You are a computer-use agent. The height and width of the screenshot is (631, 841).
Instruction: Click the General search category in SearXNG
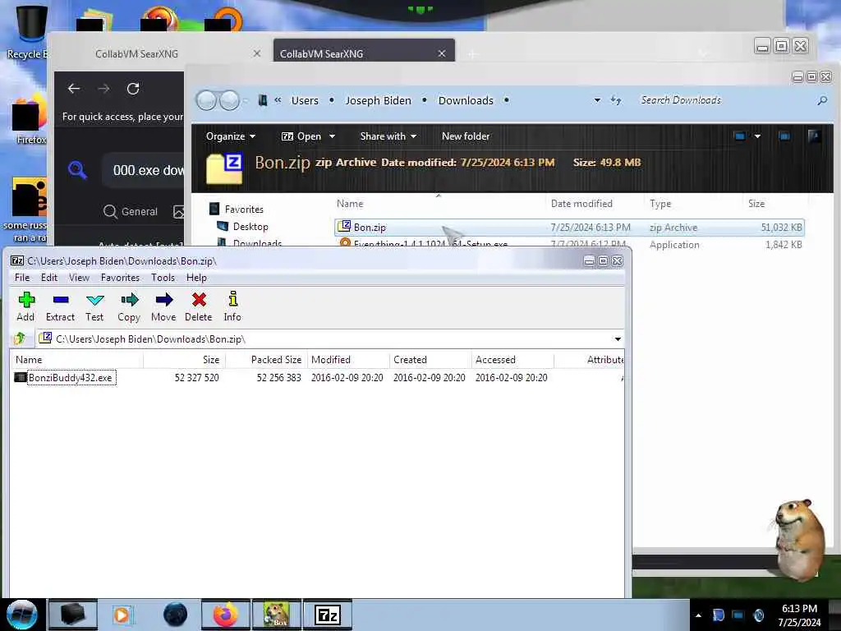tap(131, 211)
